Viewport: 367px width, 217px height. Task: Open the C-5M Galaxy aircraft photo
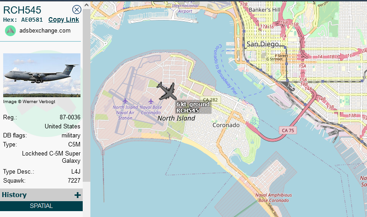tap(42, 75)
